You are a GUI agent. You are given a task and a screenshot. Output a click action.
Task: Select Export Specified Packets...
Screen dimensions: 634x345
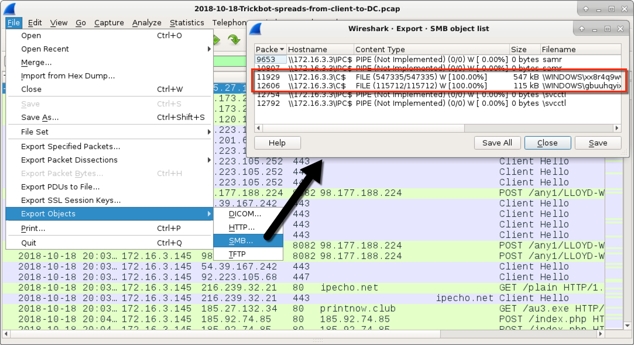click(x=109, y=146)
